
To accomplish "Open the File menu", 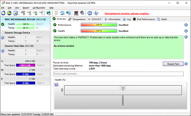I will click(x=3, y=8).
